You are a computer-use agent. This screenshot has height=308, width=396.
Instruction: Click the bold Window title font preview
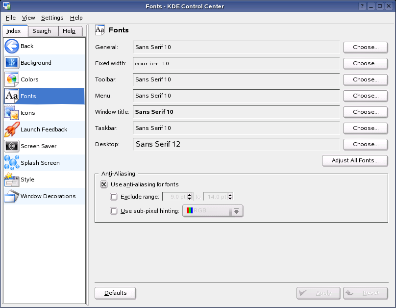[236, 112]
